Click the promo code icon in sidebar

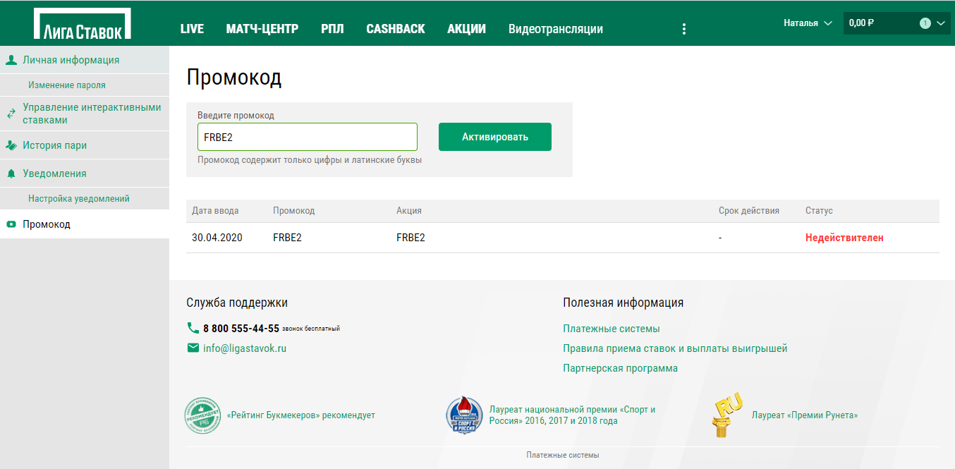(11, 224)
